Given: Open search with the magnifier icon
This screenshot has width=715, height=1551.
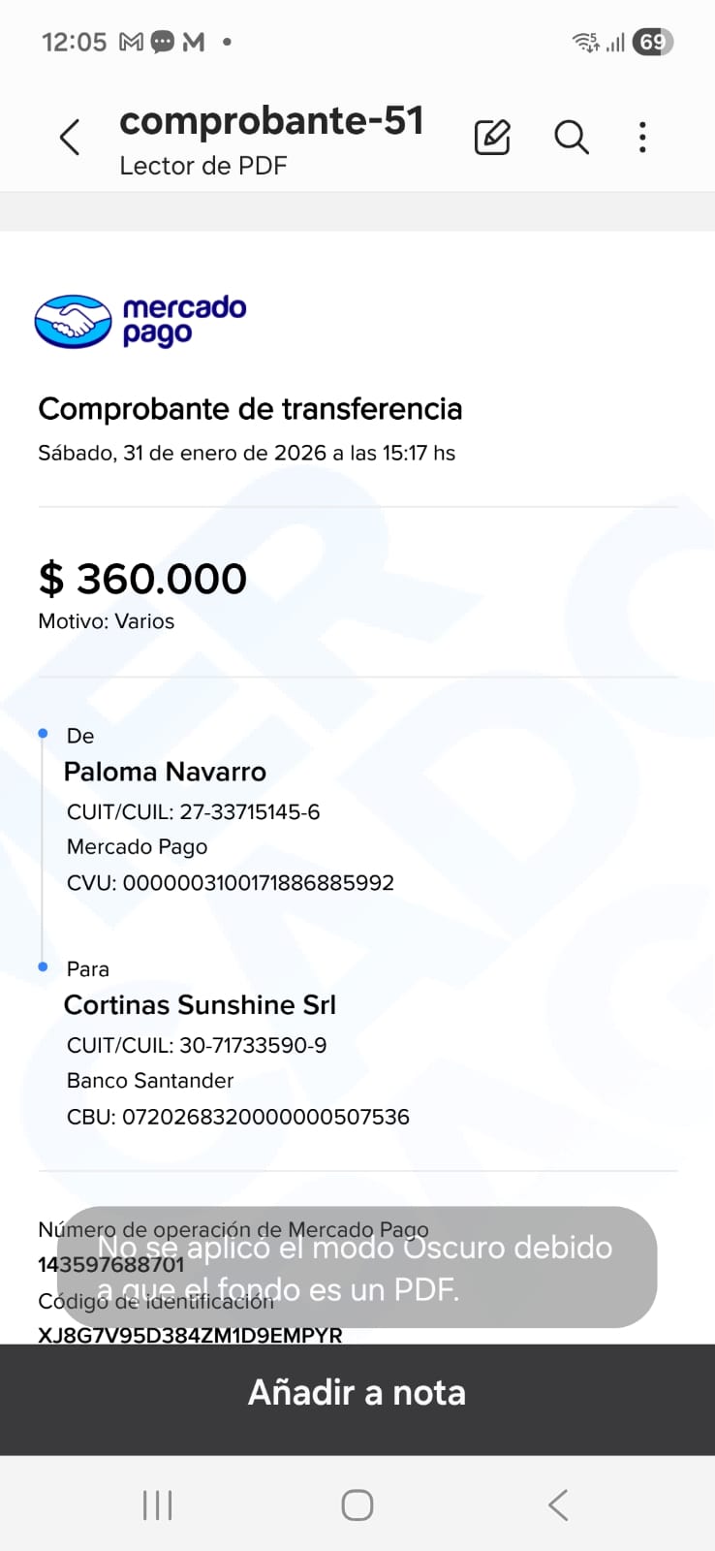Looking at the screenshot, I should pos(572,138).
